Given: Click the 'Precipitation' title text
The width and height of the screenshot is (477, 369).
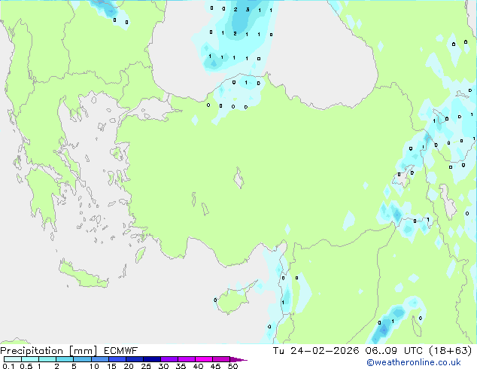Looking at the screenshot, I should [32, 351].
